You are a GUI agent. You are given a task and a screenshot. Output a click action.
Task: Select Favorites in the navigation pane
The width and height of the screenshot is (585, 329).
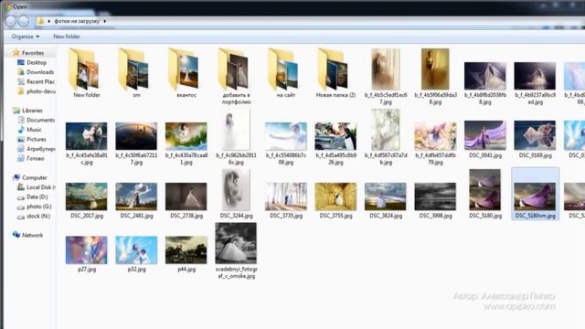33,53
